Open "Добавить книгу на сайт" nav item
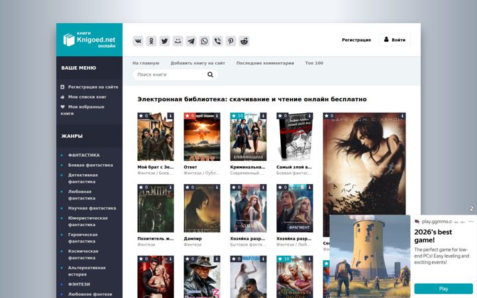The image size is (477, 298). 197,63
